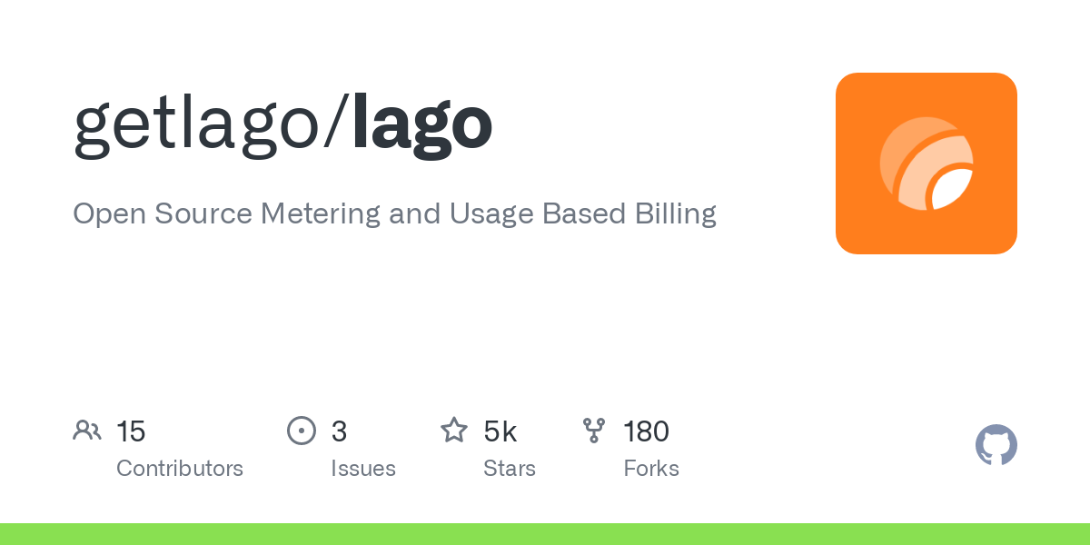The width and height of the screenshot is (1090, 545).
Task: Click the Issues circle-dot icon
Action: point(302,431)
